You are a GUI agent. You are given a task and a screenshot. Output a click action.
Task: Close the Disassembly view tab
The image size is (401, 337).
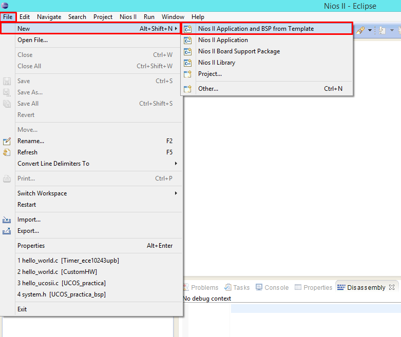point(392,287)
